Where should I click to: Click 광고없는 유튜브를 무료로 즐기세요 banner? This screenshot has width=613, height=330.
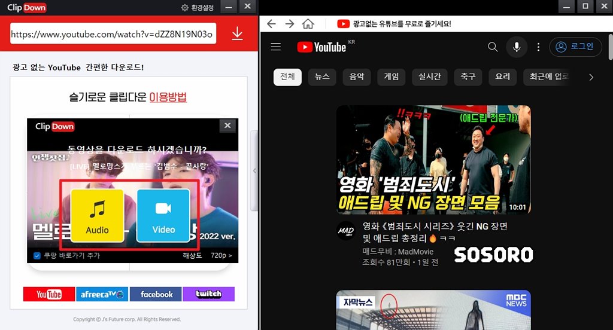point(394,24)
